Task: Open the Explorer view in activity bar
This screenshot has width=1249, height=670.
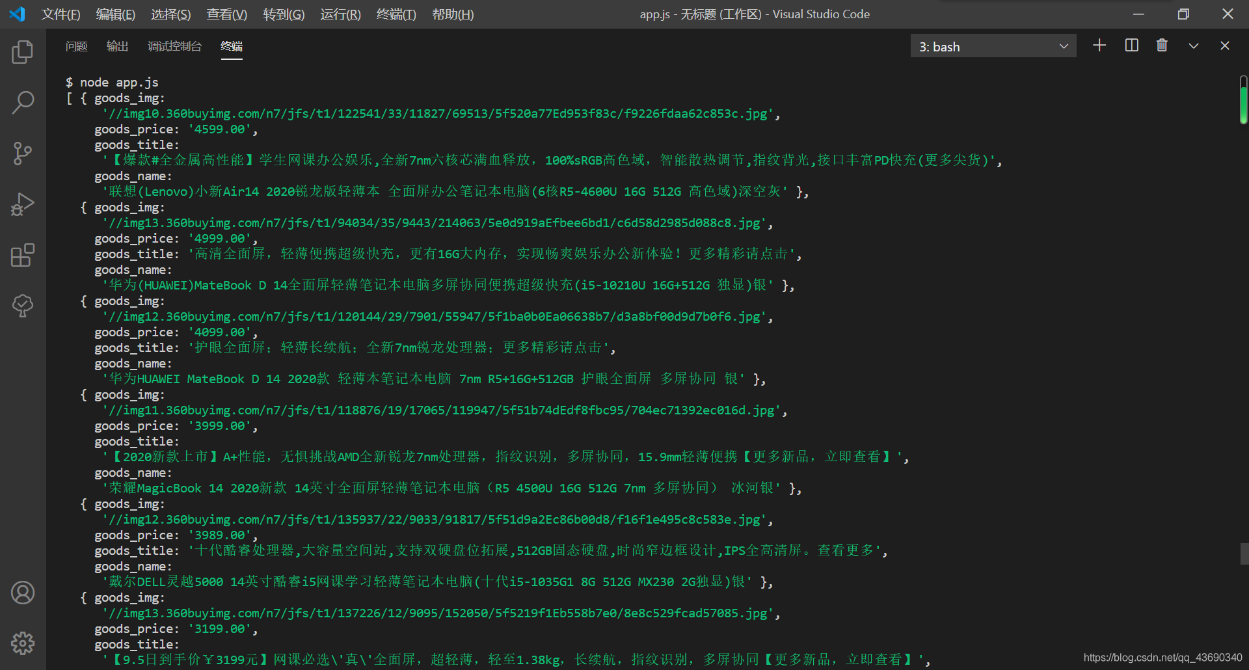Action: click(23, 52)
